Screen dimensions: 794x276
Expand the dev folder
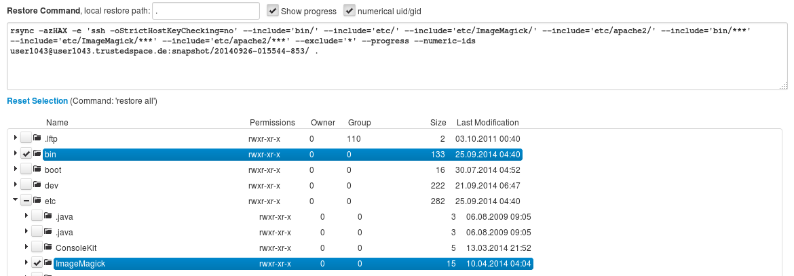[16, 186]
